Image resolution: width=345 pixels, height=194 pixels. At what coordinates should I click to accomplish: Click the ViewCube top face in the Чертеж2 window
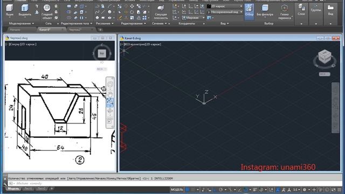coord(102,53)
